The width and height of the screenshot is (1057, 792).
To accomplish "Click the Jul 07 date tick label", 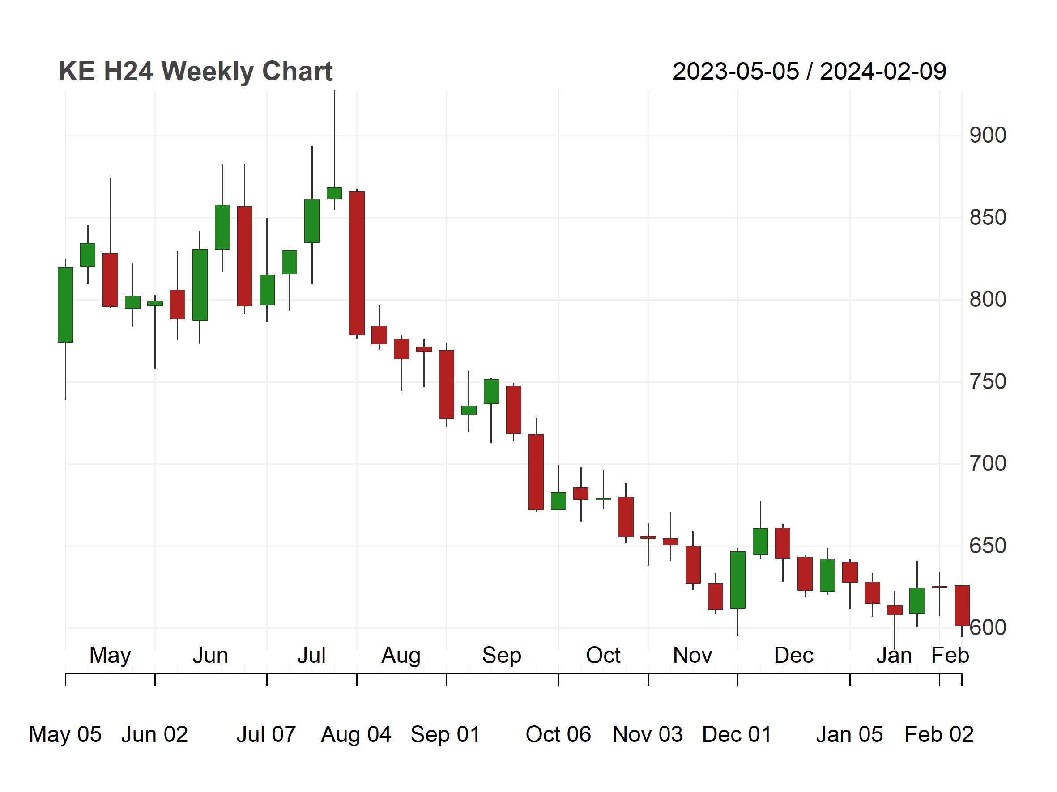I will pyautogui.click(x=266, y=734).
